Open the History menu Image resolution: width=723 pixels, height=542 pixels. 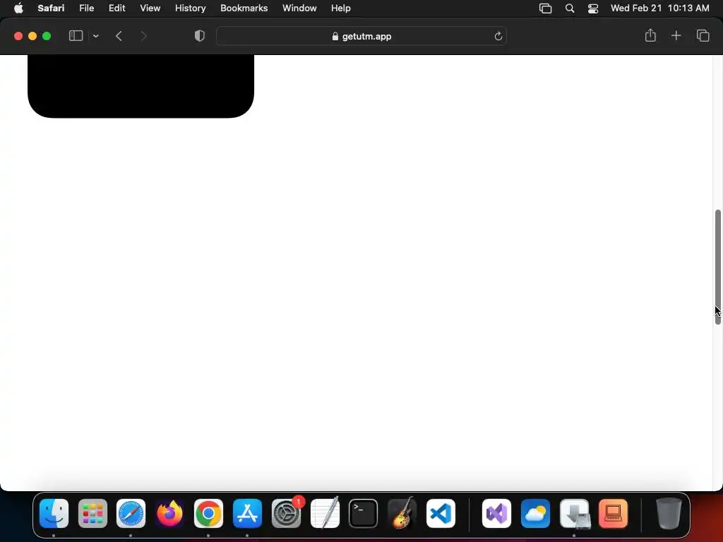(190, 8)
